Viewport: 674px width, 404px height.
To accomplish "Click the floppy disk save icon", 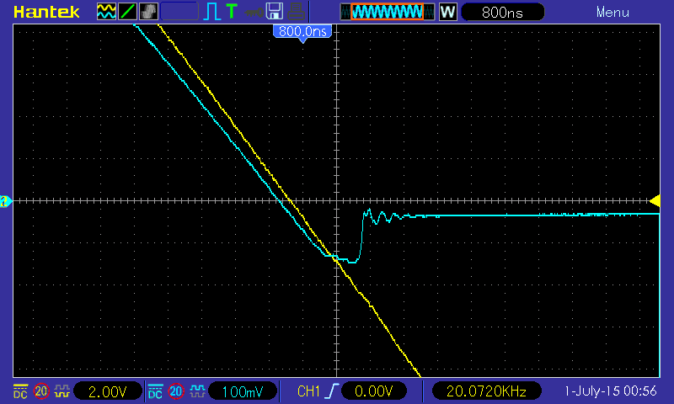I will click(275, 12).
